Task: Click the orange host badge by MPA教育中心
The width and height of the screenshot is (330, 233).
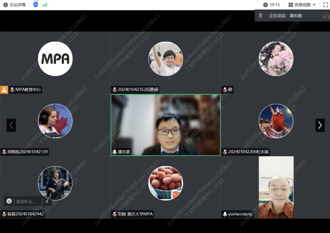Action: pyautogui.click(x=4, y=90)
